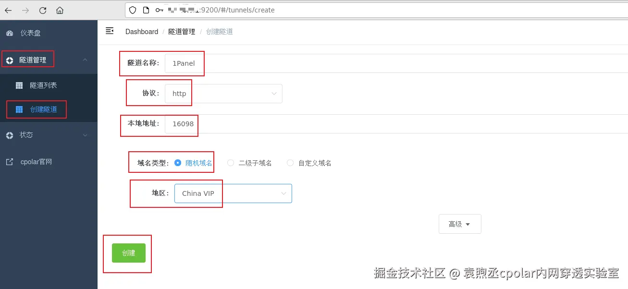This screenshot has height=289, width=628.
Task: Click the 隧道名称 label
Action: (x=143, y=63)
